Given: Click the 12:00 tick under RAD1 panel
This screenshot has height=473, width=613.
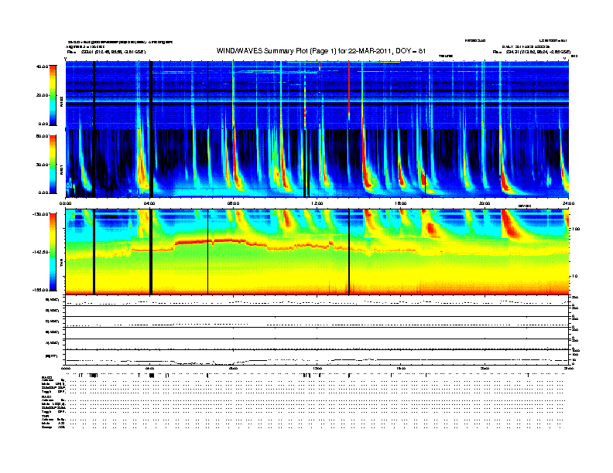Looking at the screenshot, I should (317, 203).
